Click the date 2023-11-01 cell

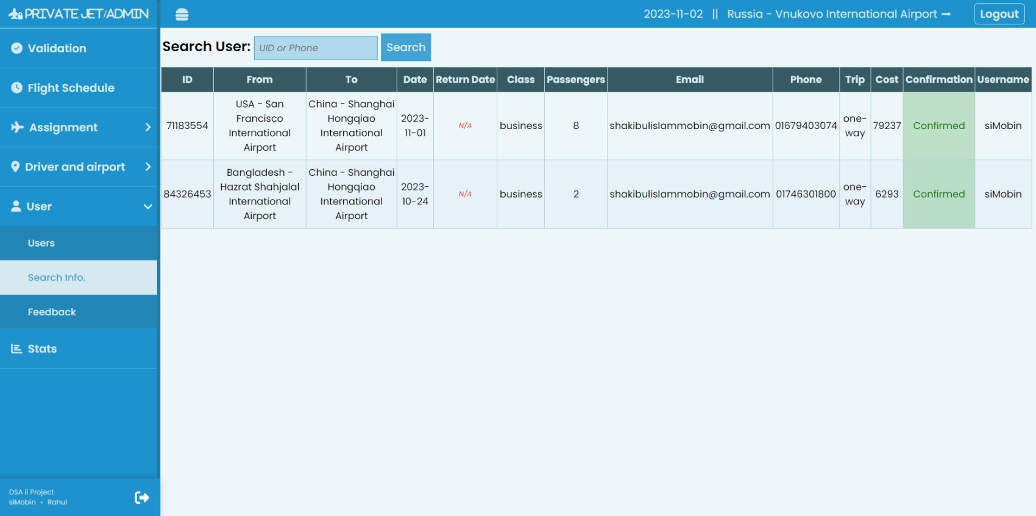click(x=415, y=126)
